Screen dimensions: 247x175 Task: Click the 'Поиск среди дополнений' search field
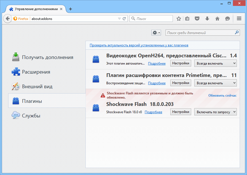point(200,33)
